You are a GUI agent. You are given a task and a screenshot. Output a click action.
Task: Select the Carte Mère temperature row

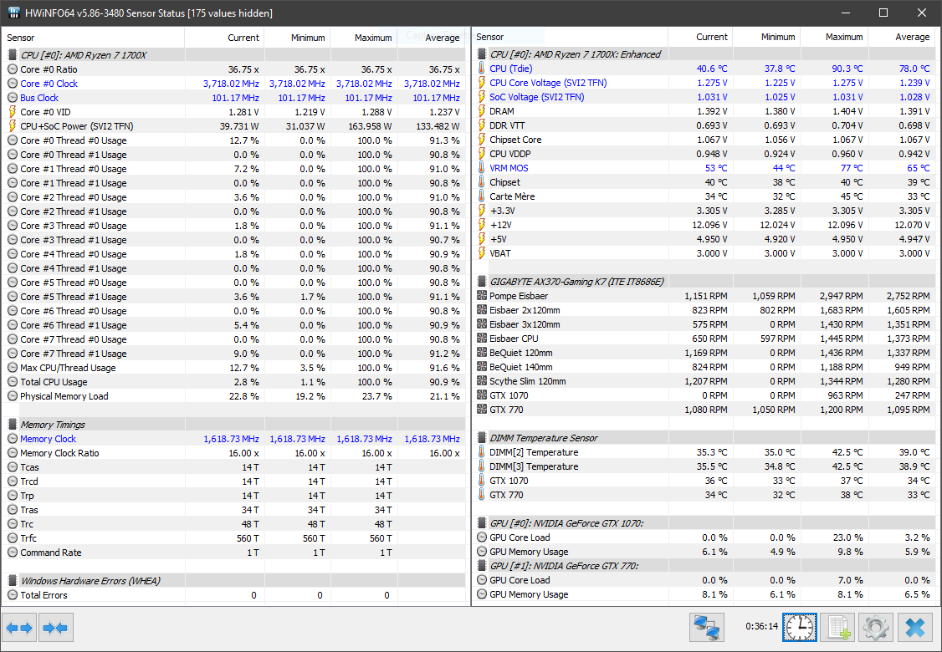pos(704,196)
